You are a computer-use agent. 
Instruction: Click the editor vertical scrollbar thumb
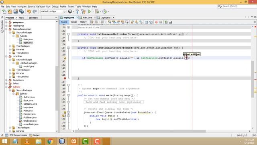click(253, 79)
